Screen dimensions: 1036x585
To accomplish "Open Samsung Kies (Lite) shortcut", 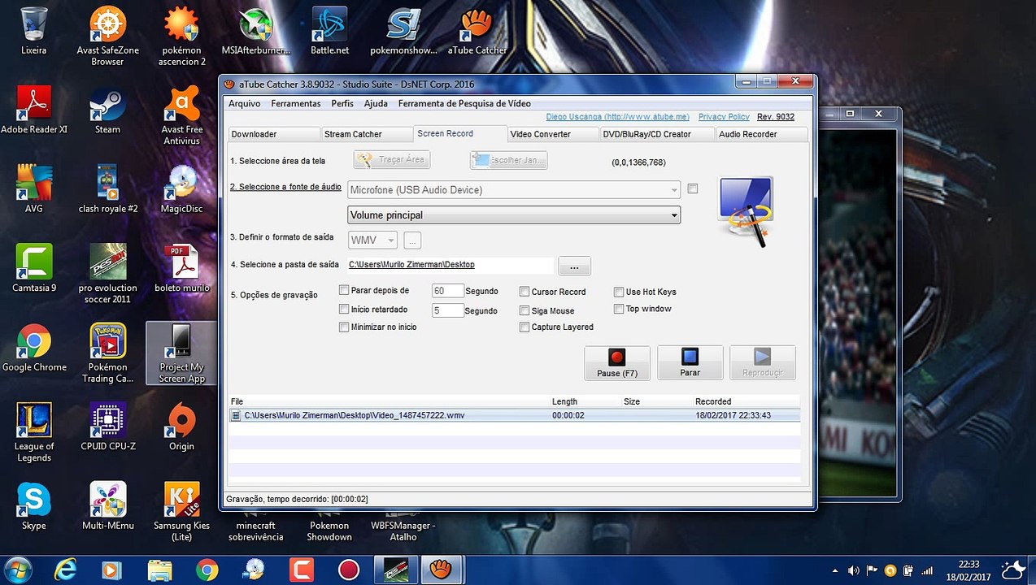I will tap(181, 512).
